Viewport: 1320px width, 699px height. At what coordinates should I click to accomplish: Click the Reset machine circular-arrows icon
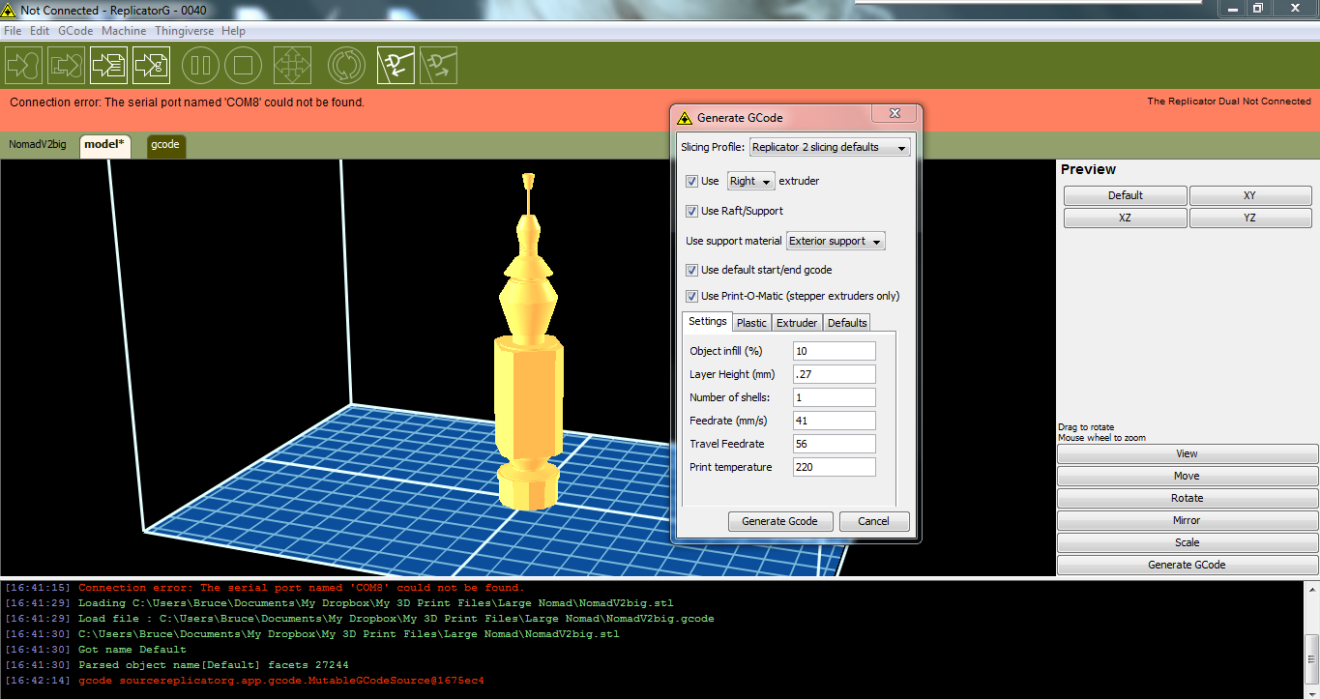[x=346, y=66]
